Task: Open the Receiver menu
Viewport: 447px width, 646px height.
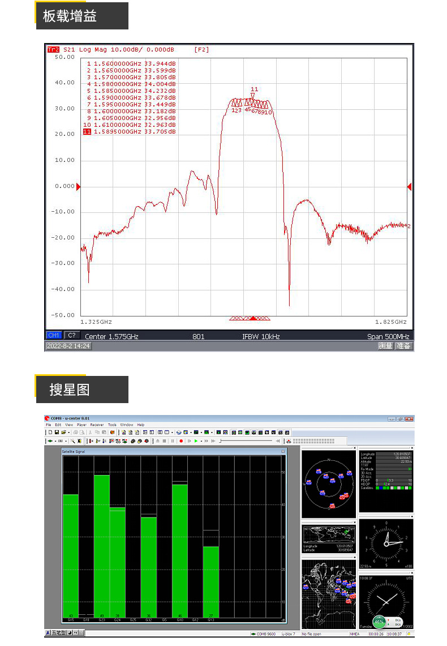Action: click(97, 425)
